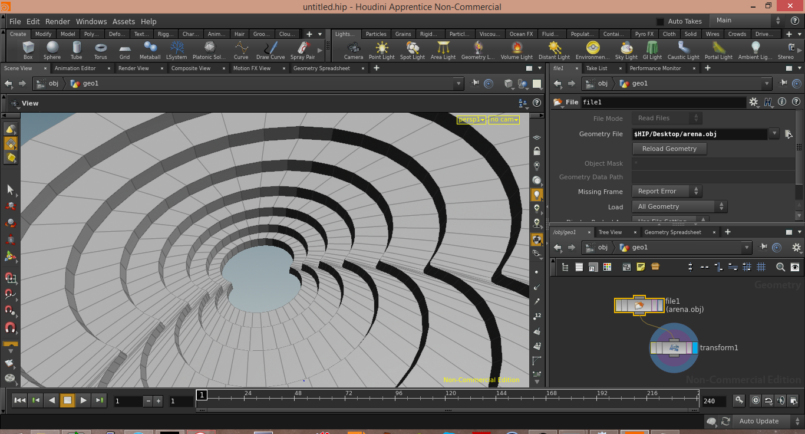
Task: Expand the Load All Geometry dropdown
Action: (x=679, y=206)
